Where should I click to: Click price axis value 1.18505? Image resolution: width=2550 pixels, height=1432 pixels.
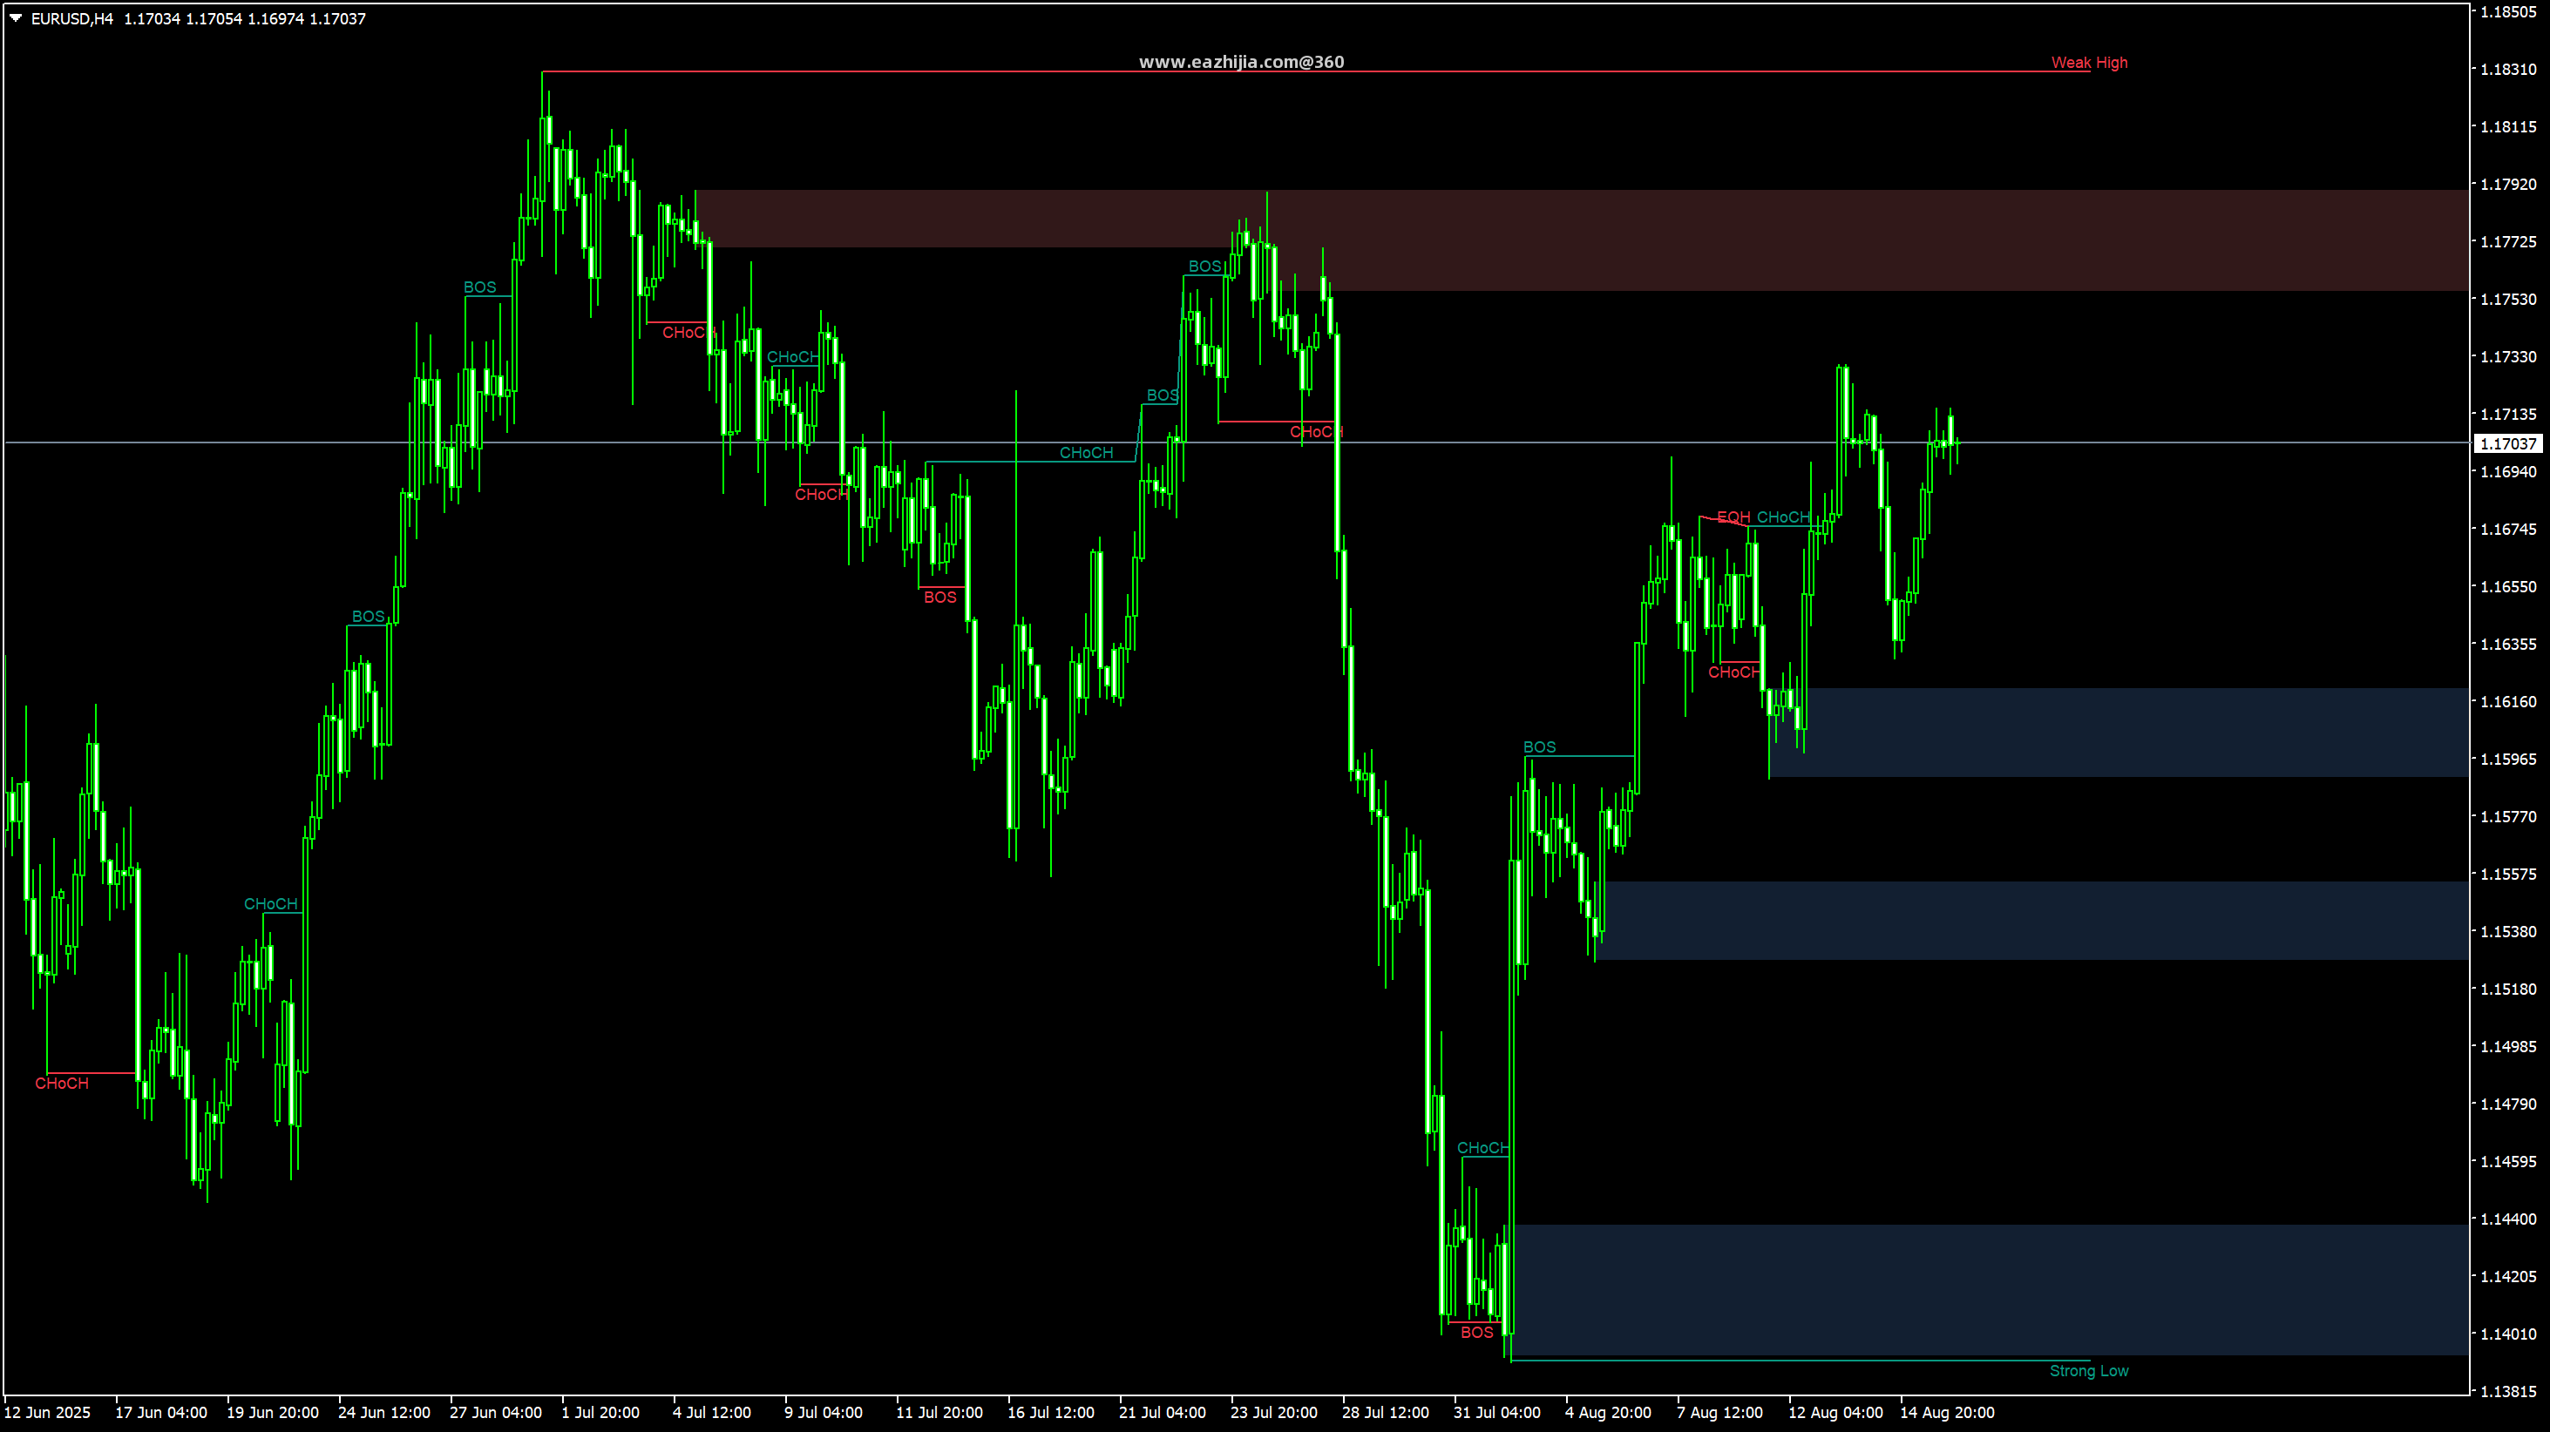2508,12
